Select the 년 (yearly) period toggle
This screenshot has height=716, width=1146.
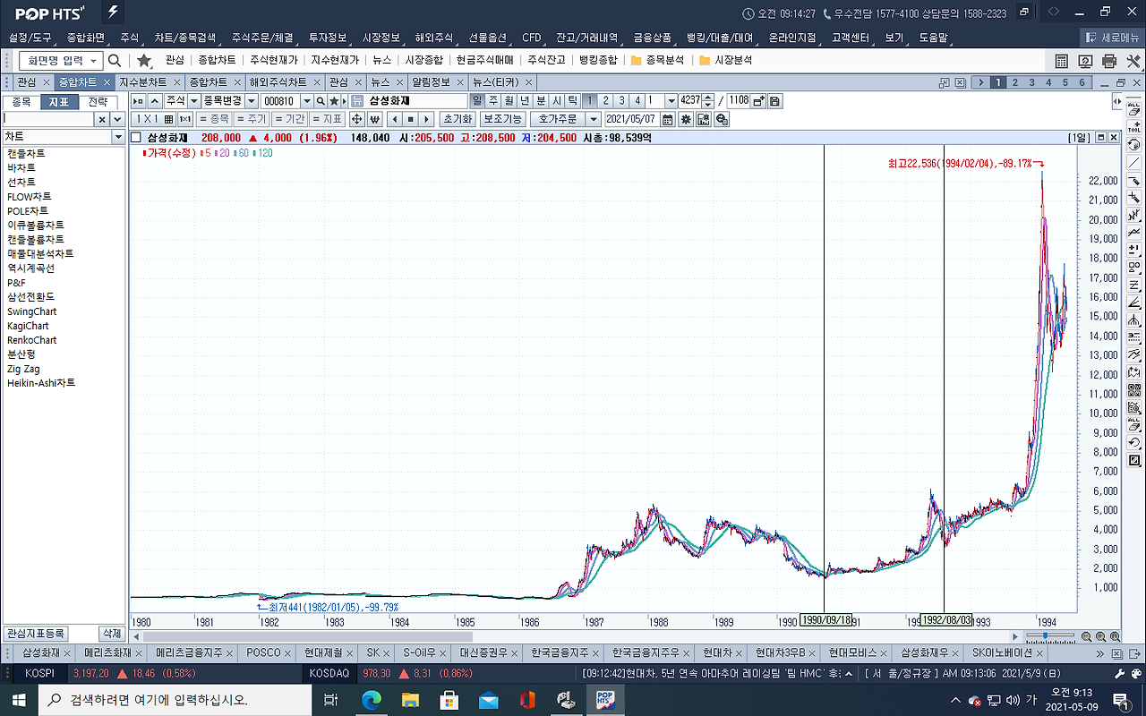[x=526, y=101]
